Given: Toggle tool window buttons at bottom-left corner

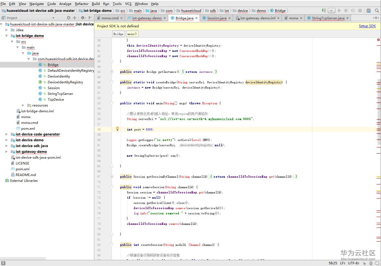Looking at the screenshot, I should [3, 263].
